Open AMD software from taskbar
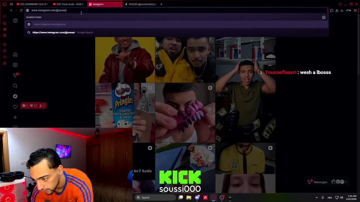This screenshot has width=360, height=202. [x=205, y=198]
